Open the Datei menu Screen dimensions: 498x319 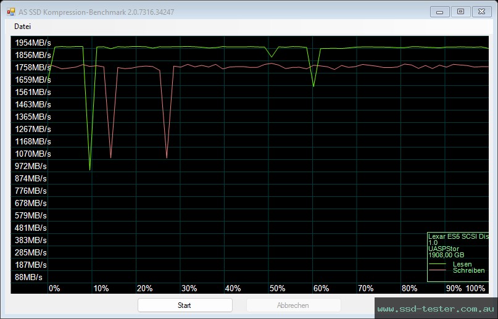[x=23, y=27]
